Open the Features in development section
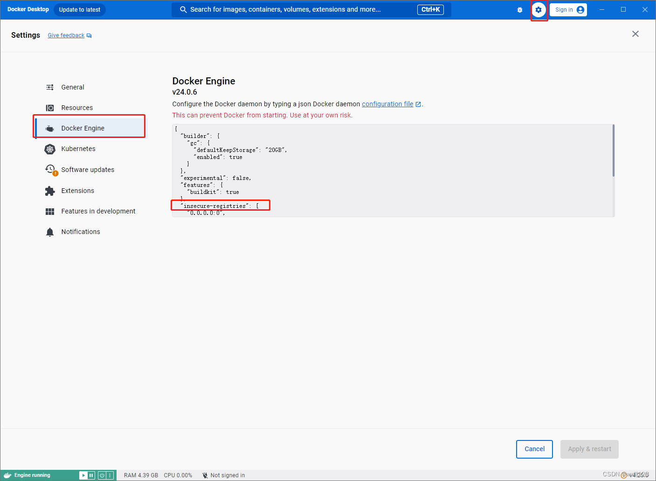 click(x=91, y=211)
